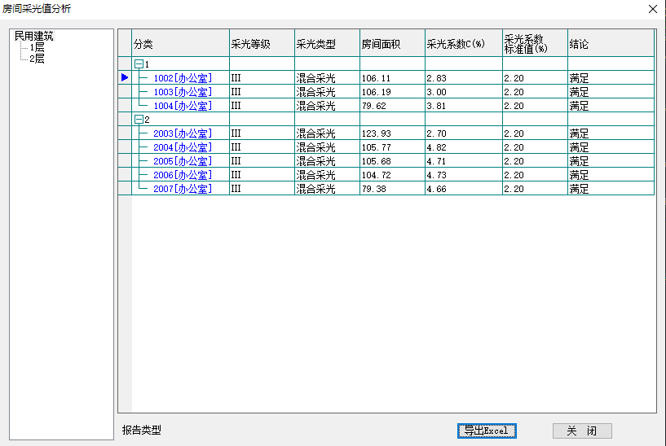Select 2层 in the left tree

37,59
